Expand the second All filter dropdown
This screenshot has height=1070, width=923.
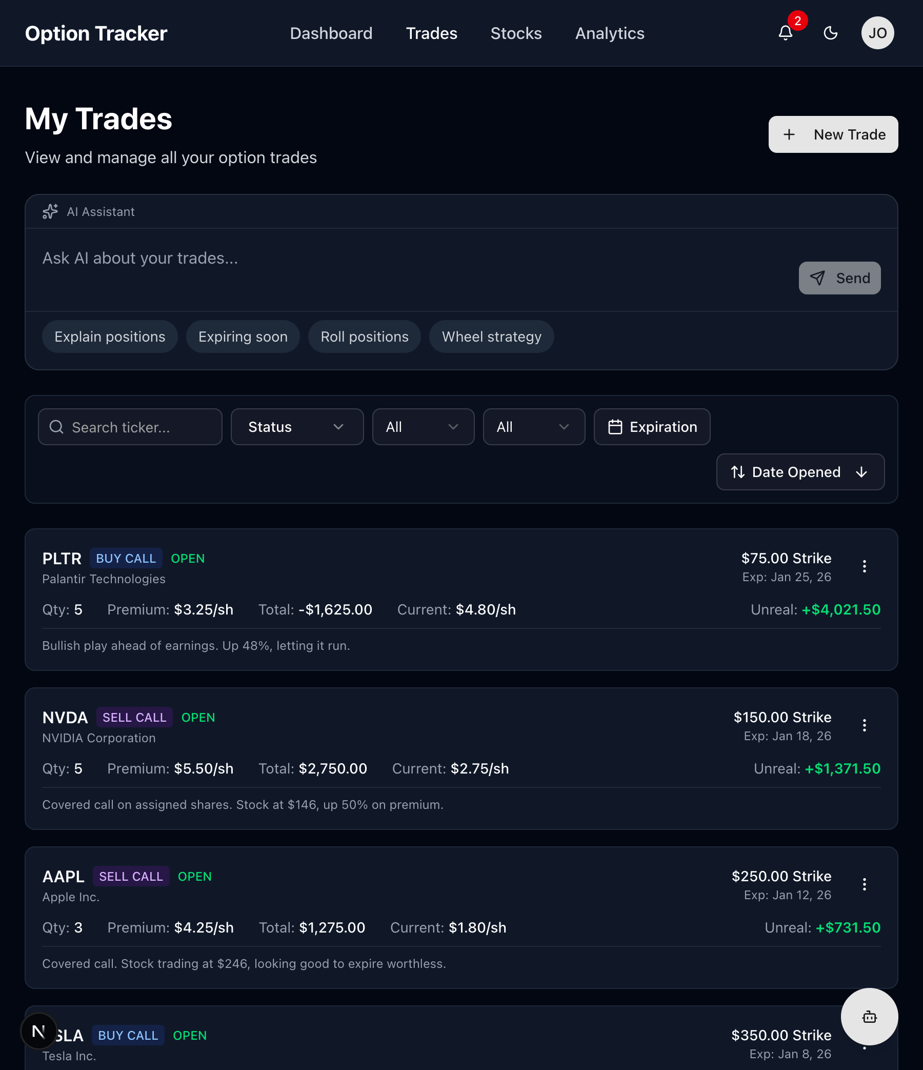point(533,427)
